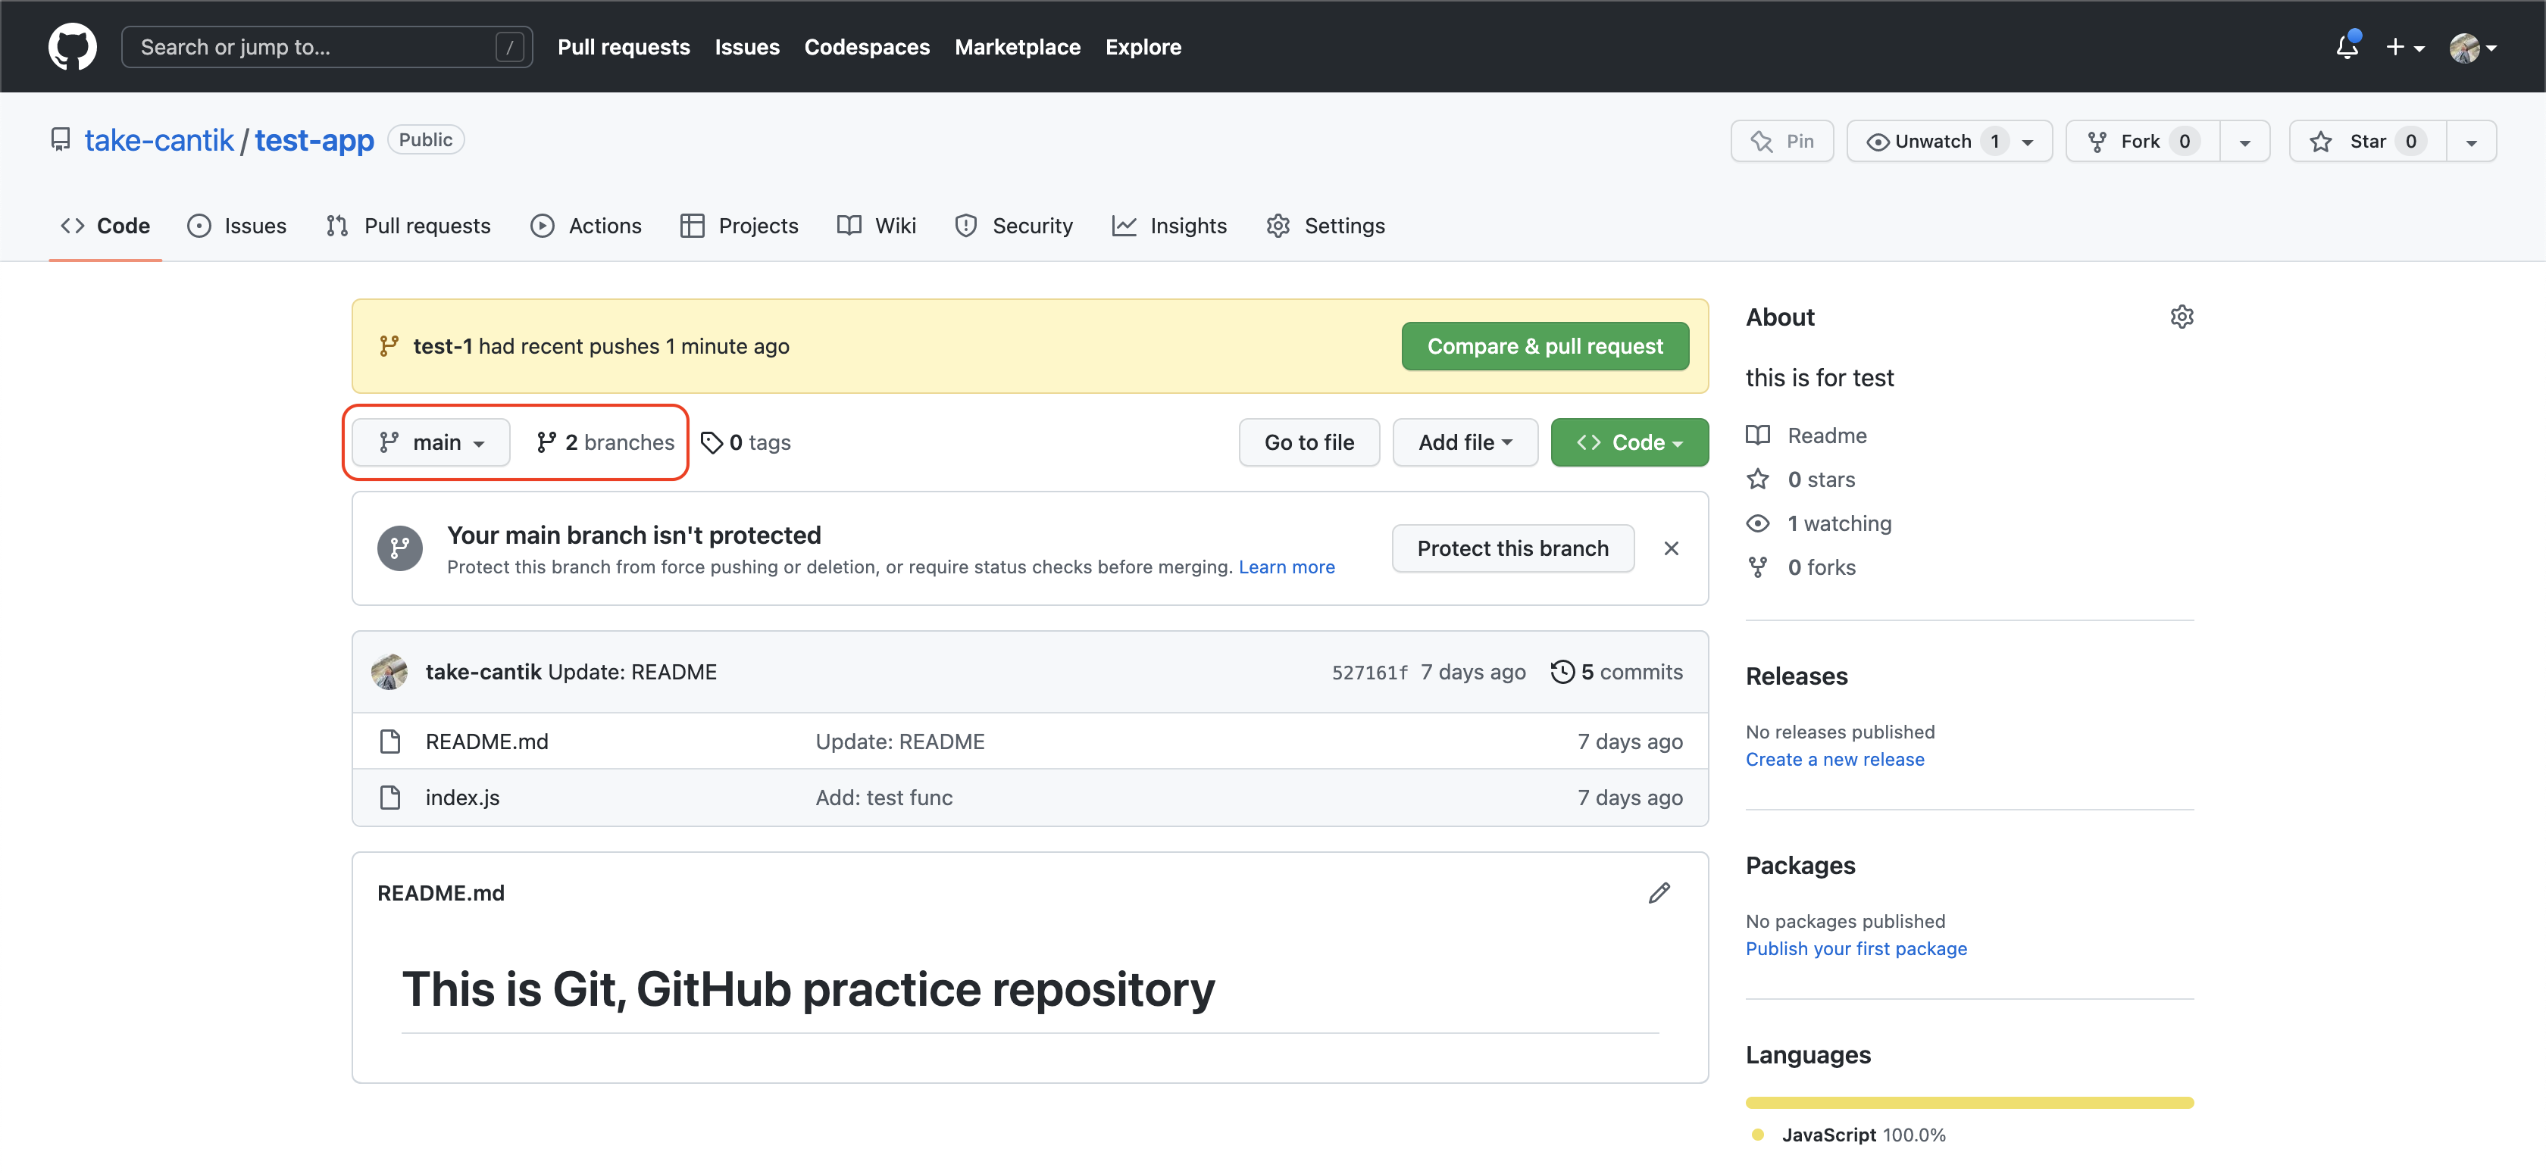Open About section gear settings
Viewport: 2546px width, 1174px height.
[2182, 317]
